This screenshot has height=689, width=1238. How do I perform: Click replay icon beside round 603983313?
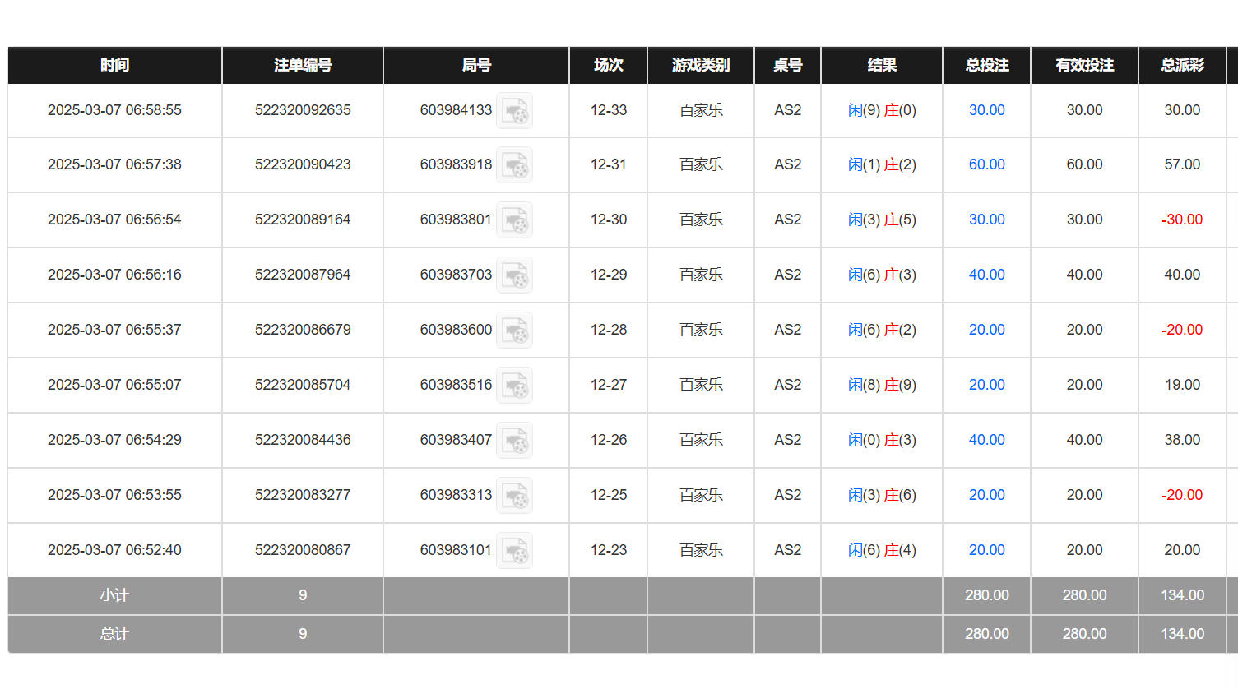click(515, 496)
